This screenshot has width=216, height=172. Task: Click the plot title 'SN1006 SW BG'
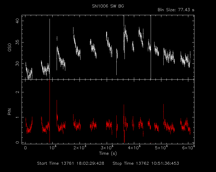108,6
